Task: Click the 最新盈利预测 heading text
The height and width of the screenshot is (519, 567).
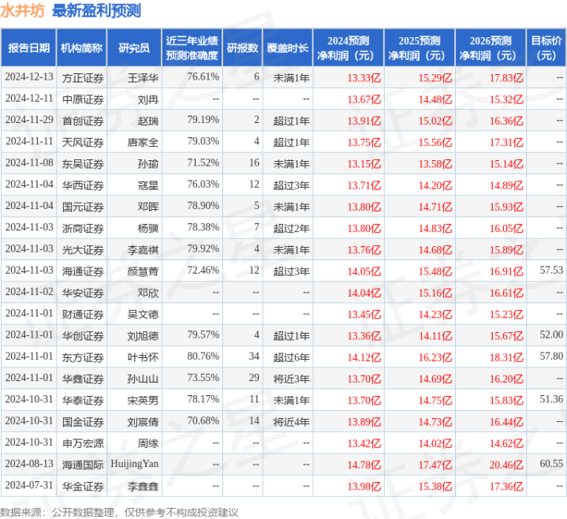Action: tap(96, 11)
